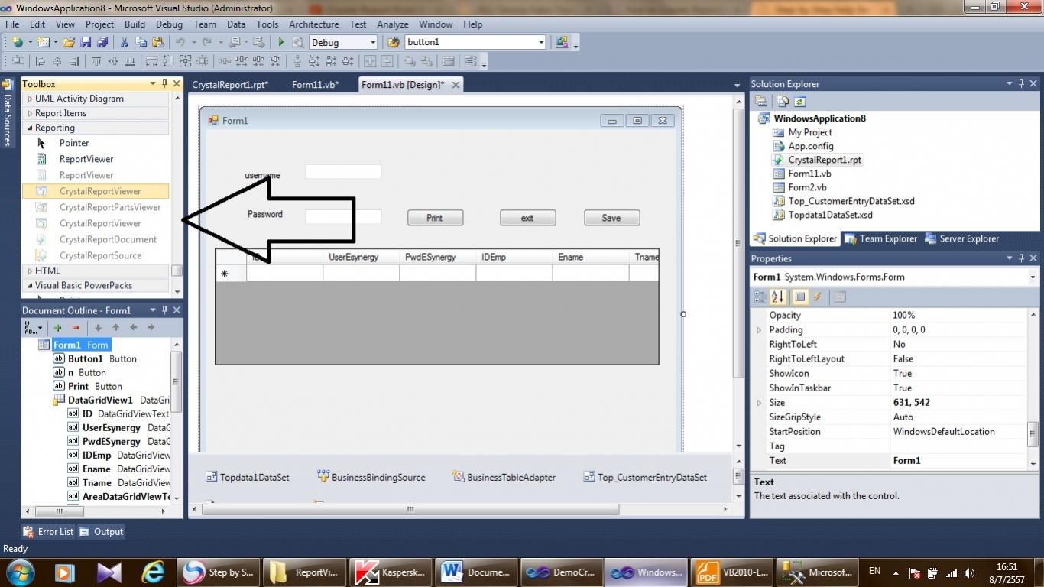This screenshot has width=1044, height=587.
Task: Click the designer horizontal scrollbar thumb
Action: pos(410,509)
